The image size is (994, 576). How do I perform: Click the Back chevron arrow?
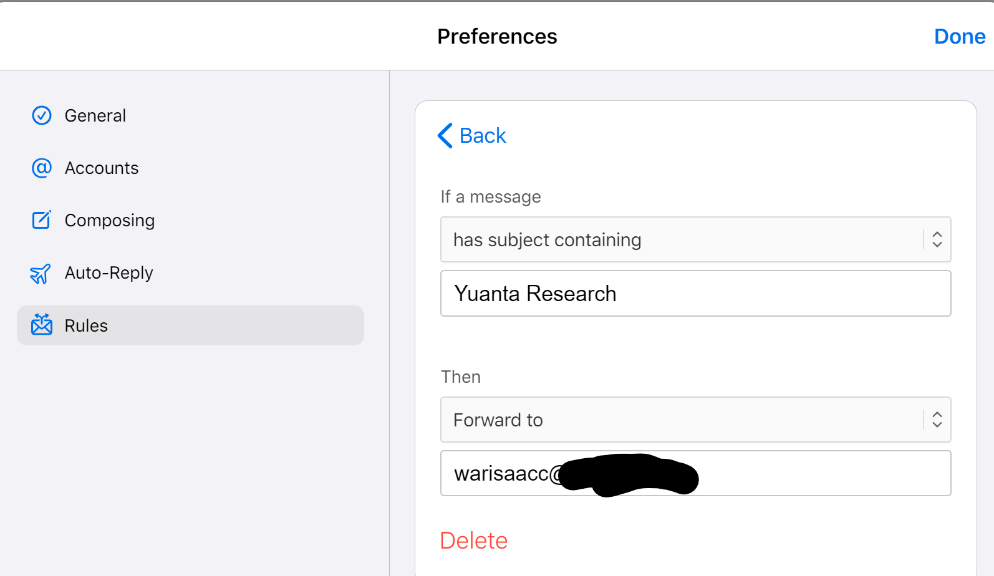click(x=445, y=135)
